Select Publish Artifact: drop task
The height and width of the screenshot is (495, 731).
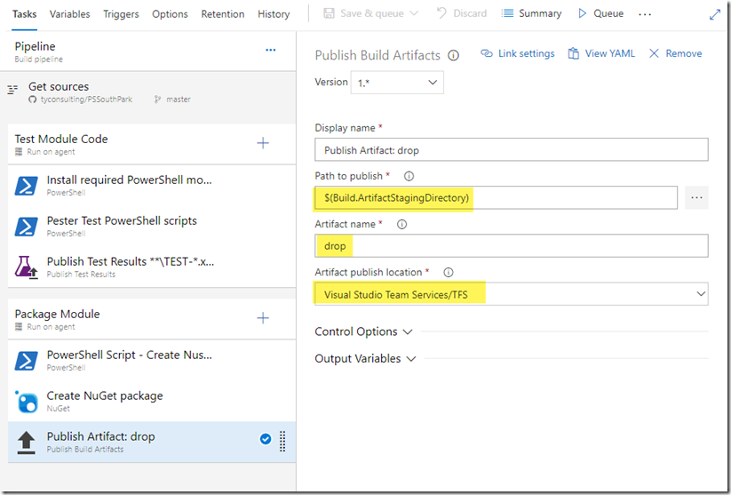click(152, 443)
